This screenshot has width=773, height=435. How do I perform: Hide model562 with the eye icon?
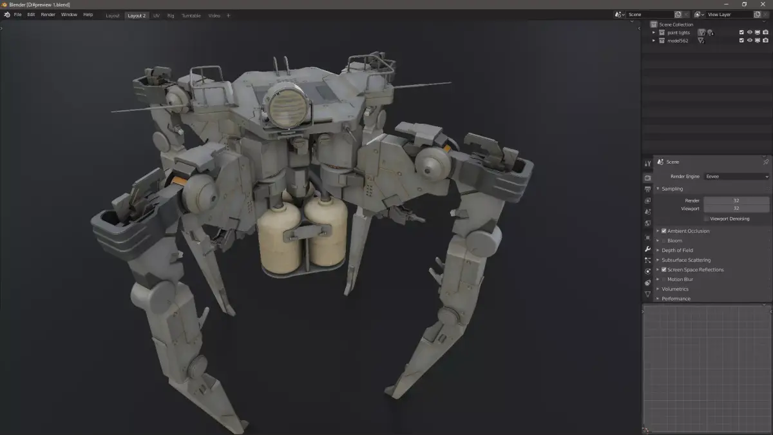coord(749,41)
